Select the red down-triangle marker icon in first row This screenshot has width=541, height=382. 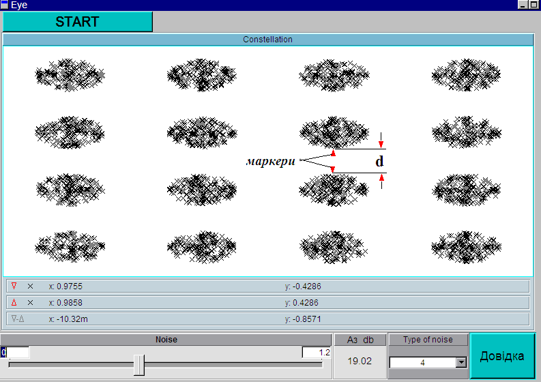(x=14, y=286)
